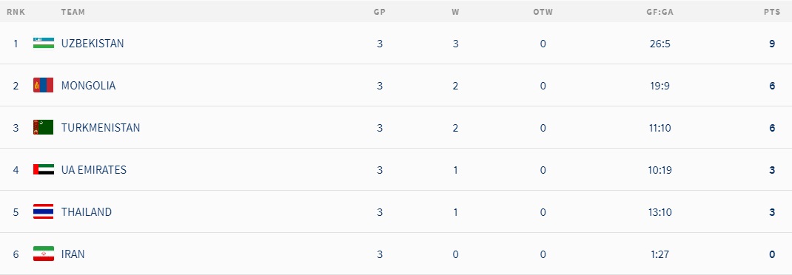Open the UZBEKISTAN team link
The height and width of the screenshot is (275, 792).
click(x=93, y=44)
